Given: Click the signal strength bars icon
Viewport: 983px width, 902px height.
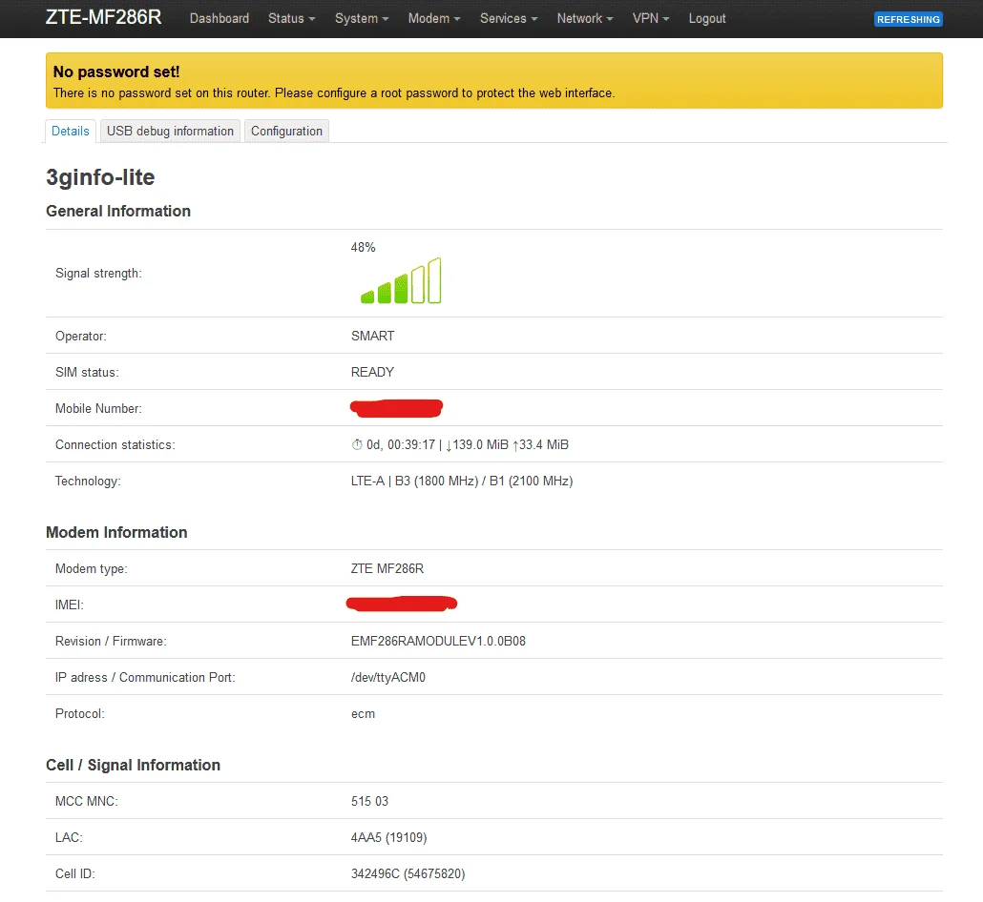Looking at the screenshot, I should pos(401,280).
